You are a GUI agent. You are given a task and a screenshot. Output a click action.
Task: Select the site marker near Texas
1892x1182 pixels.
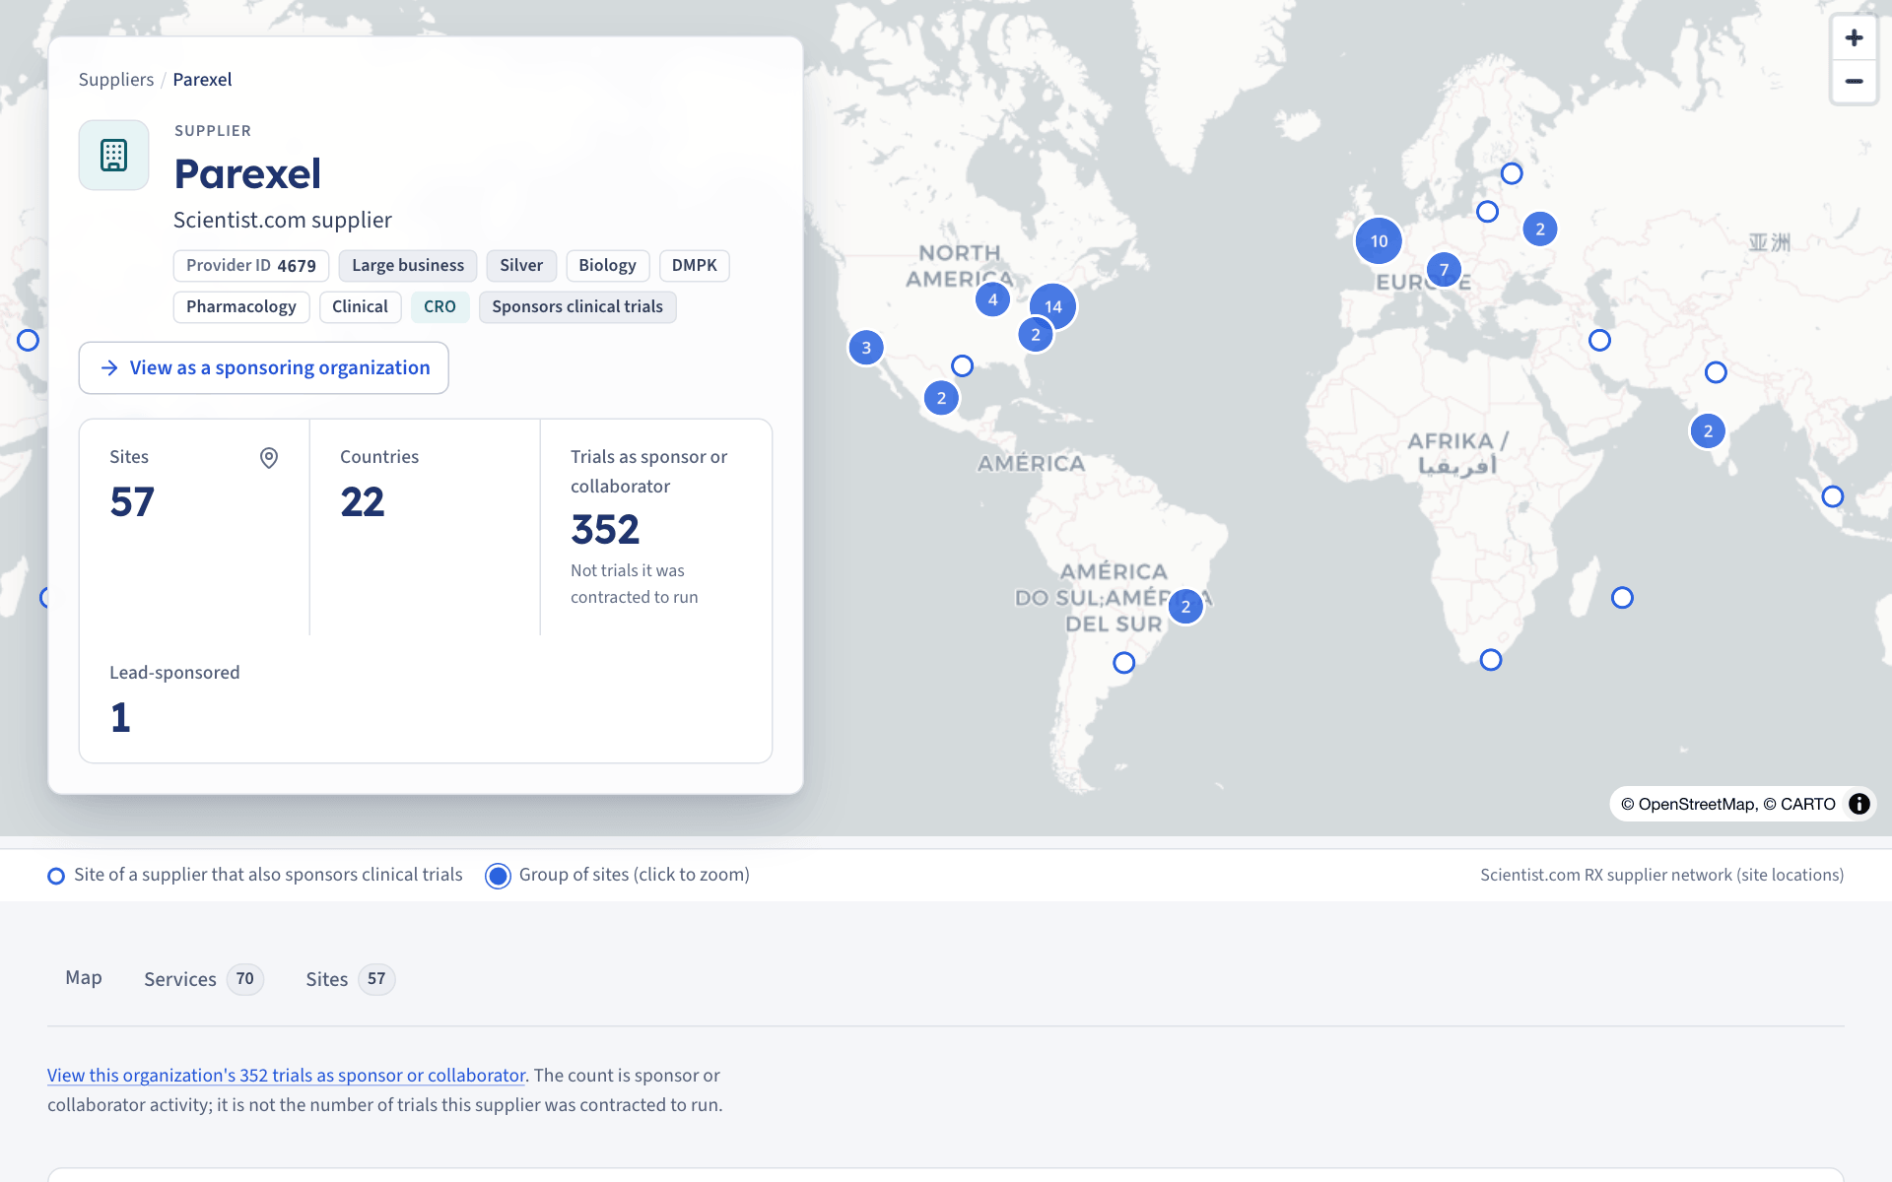point(963,366)
